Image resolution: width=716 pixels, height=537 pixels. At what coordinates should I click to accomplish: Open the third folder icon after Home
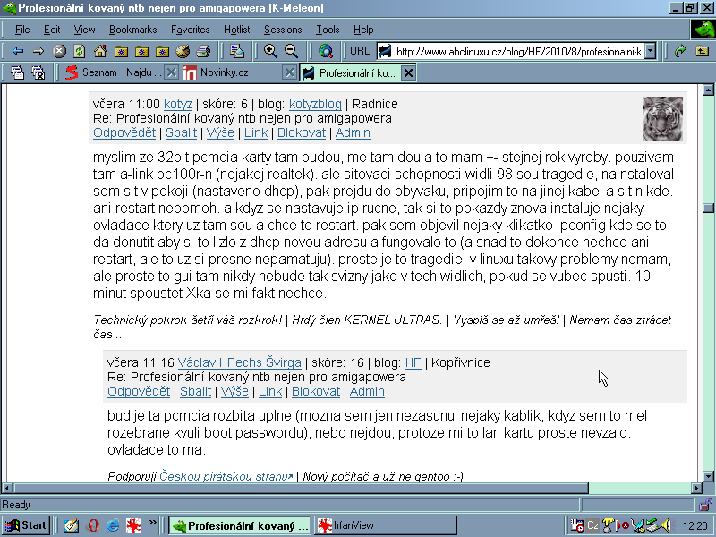point(162,51)
